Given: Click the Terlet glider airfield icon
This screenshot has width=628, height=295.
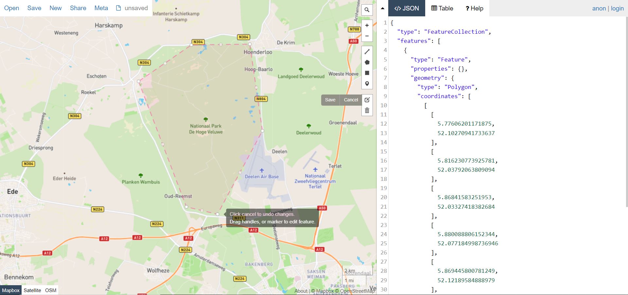Looking at the screenshot, I should (315, 169).
